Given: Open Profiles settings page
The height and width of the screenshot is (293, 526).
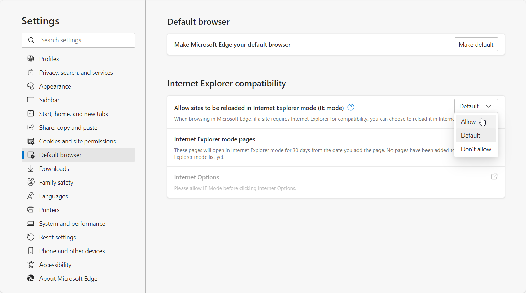Looking at the screenshot, I should (x=78, y=59).
